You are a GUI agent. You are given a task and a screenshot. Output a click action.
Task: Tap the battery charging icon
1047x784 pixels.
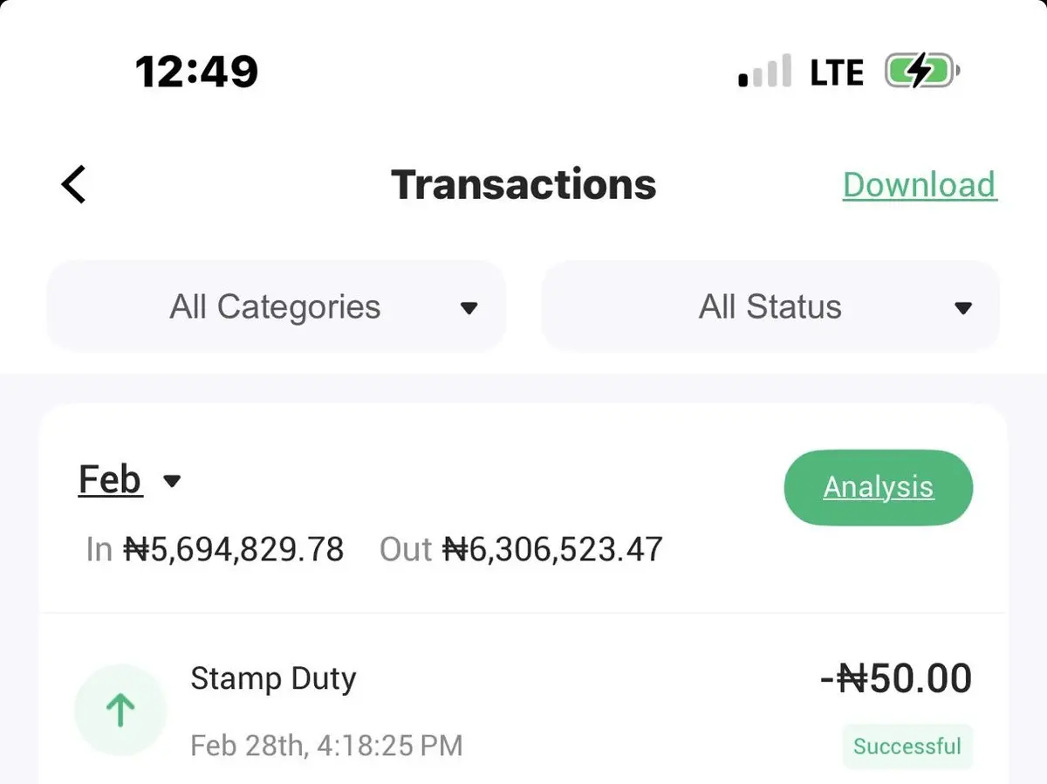click(922, 72)
